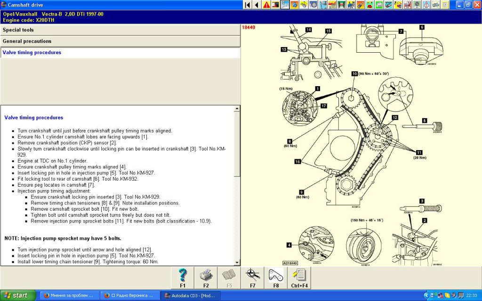Click the F2 print button
The width and height of the screenshot is (482, 301).
[206, 277]
